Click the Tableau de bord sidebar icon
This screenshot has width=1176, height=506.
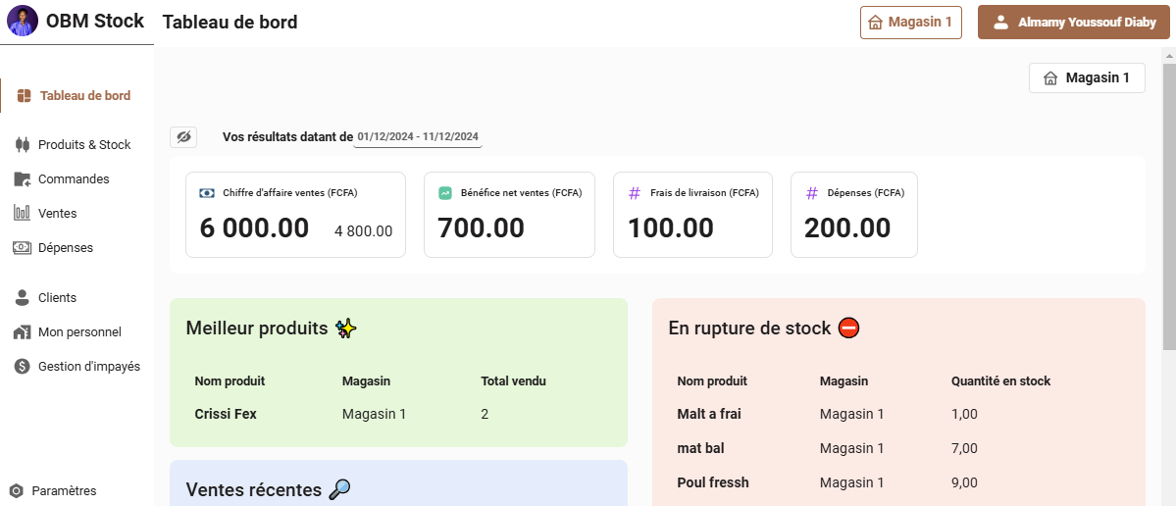(24, 96)
